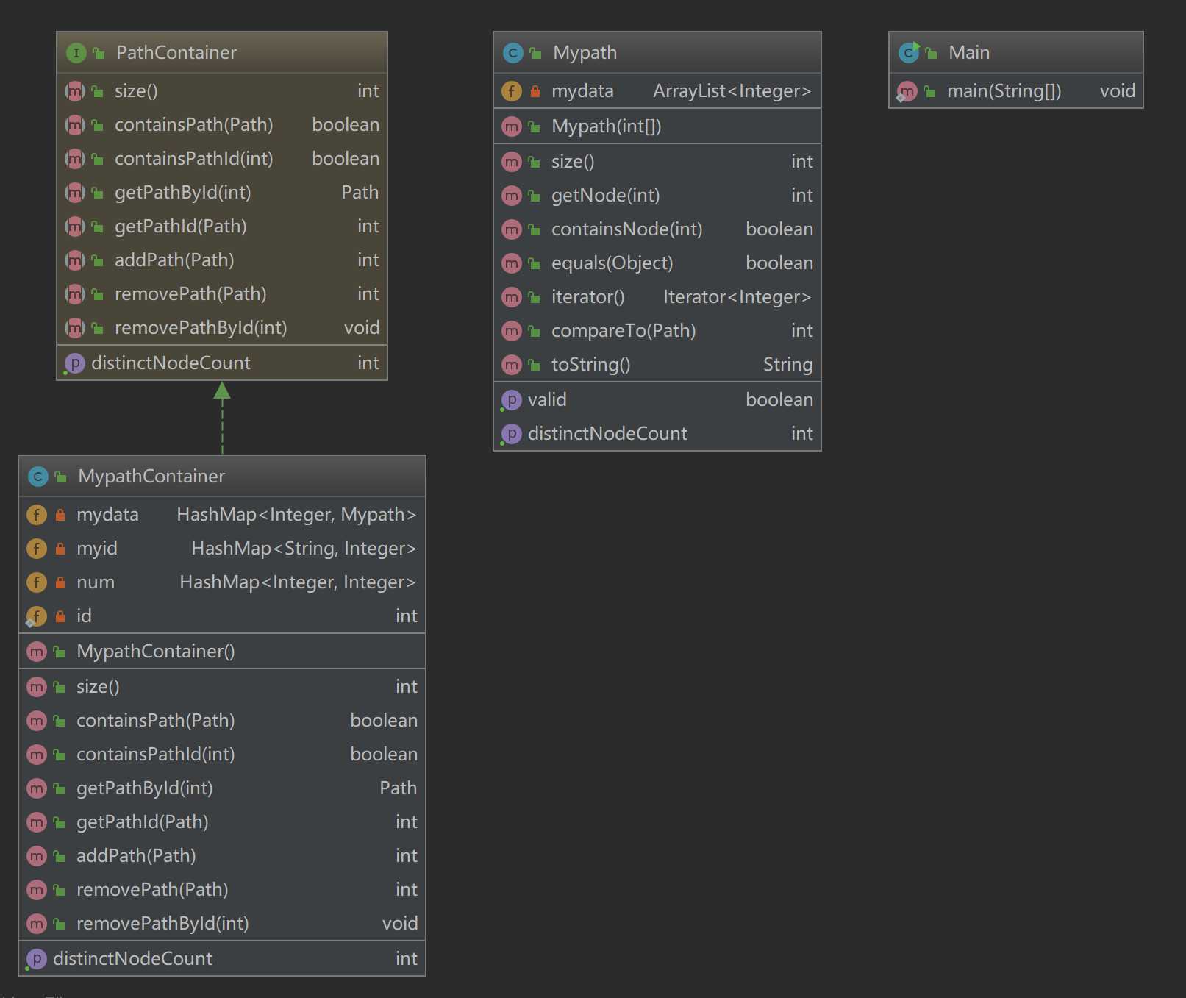The image size is (1186, 998).
Task: Click method icon next to equals(Object)
Action: click(511, 263)
